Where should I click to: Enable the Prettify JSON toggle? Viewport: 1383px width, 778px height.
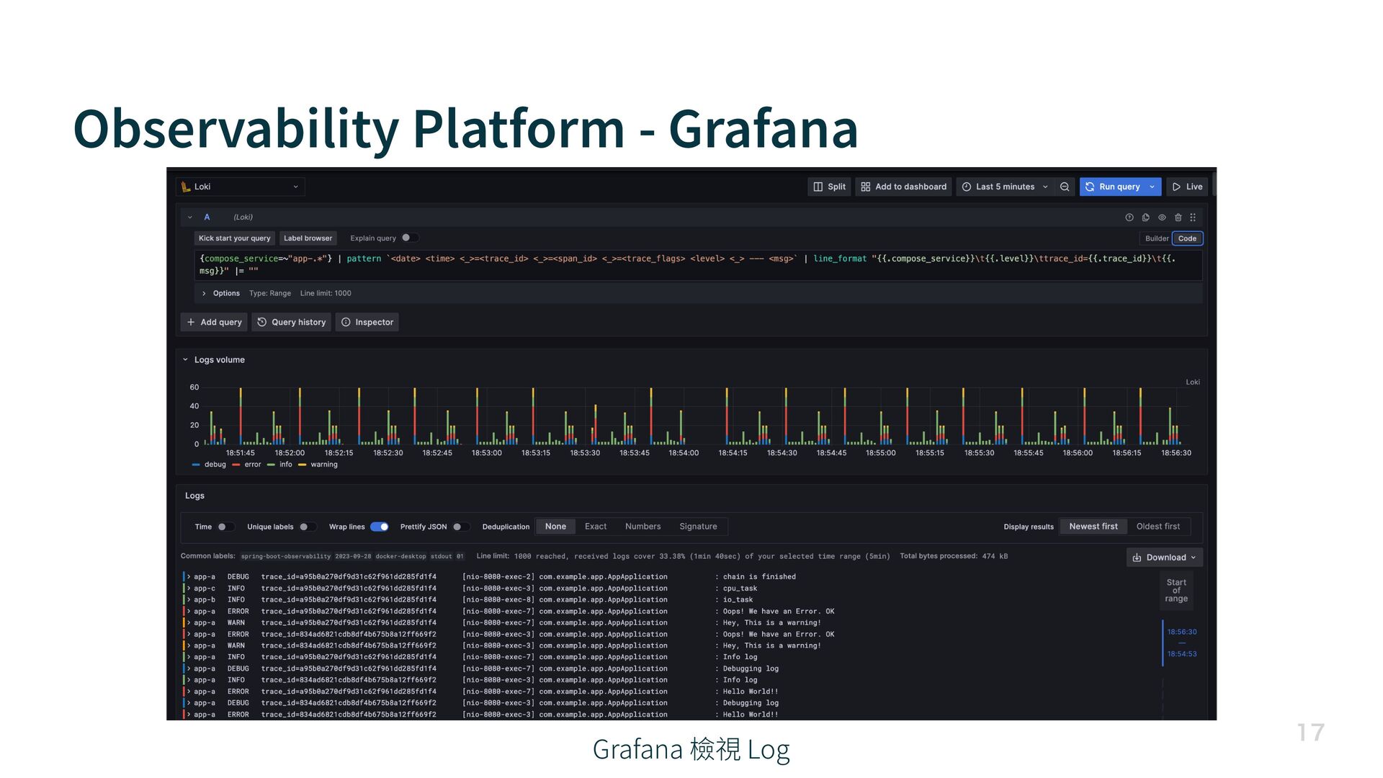click(460, 527)
